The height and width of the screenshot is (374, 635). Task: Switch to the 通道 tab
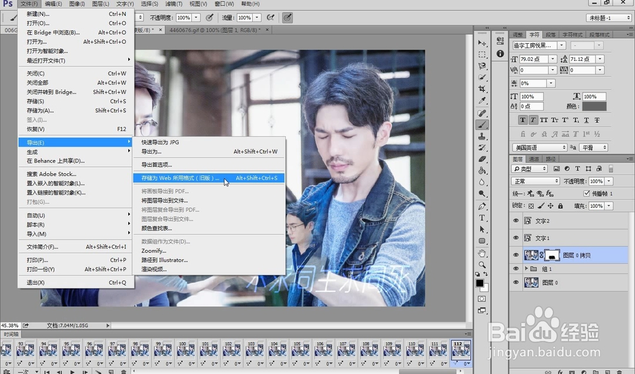click(535, 159)
